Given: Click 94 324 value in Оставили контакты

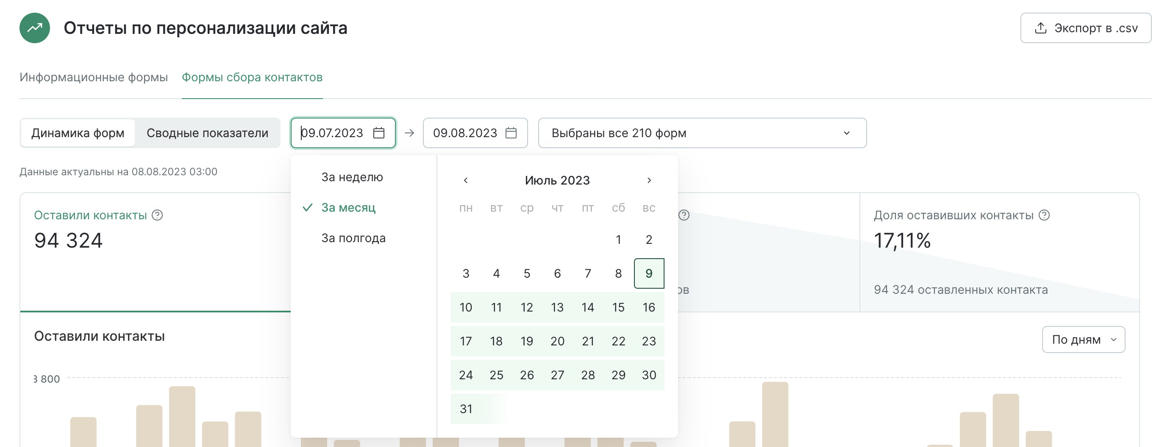Looking at the screenshot, I should click(x=69, y=240).
